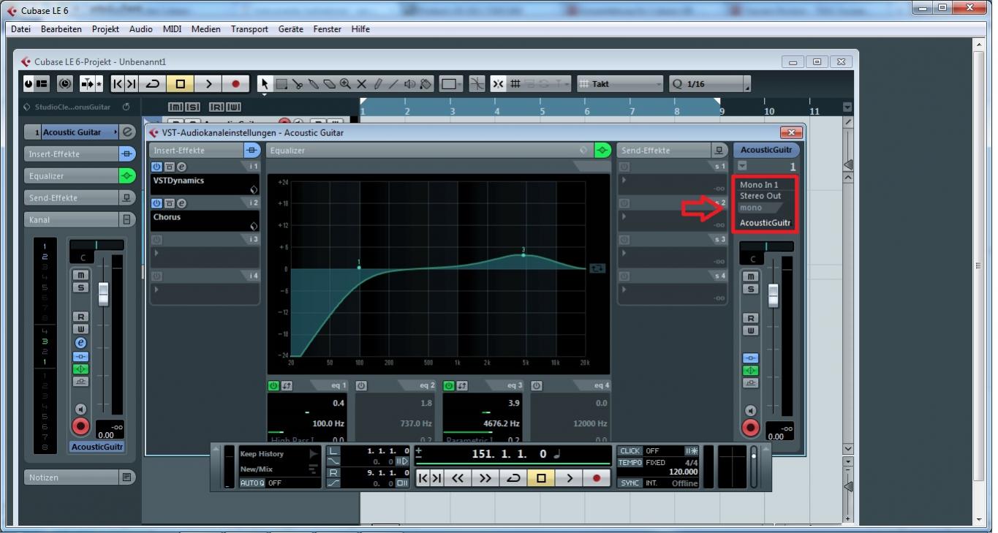Select the Zoom magnifier tool in toolbar
This screenshot has height=533, width=998.
(345, 84)
